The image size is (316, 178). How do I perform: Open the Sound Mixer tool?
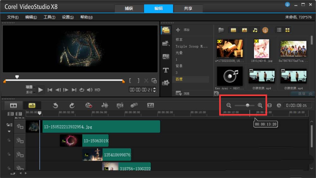click(x=105, y=106)
